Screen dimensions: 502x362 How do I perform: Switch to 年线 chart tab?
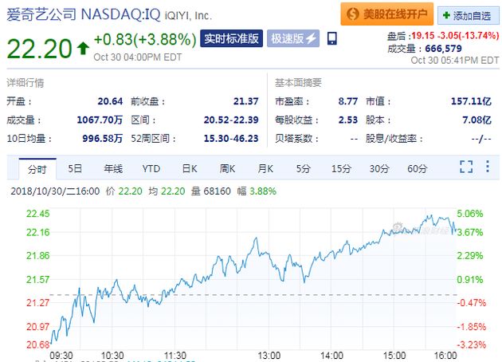point(113,168)
